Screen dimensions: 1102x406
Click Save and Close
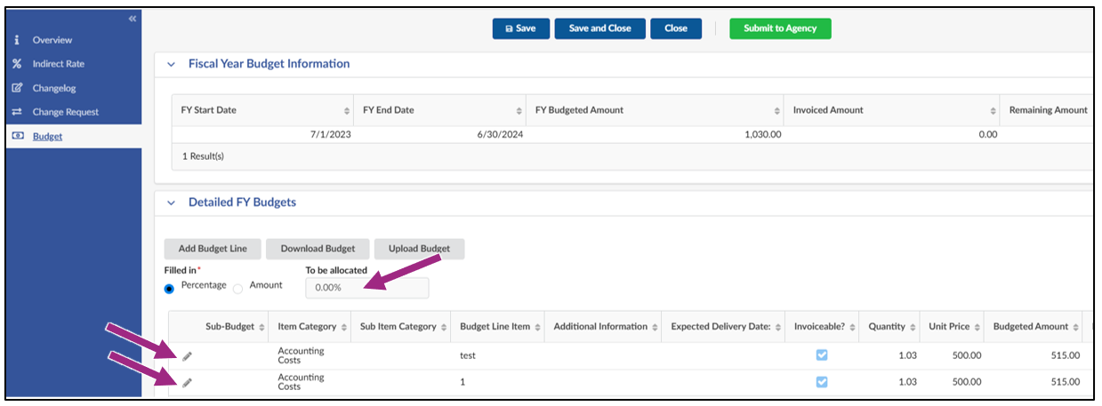(600, 28)
